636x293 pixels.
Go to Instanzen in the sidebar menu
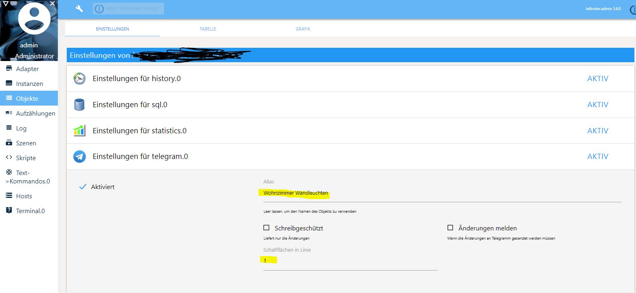29,83
